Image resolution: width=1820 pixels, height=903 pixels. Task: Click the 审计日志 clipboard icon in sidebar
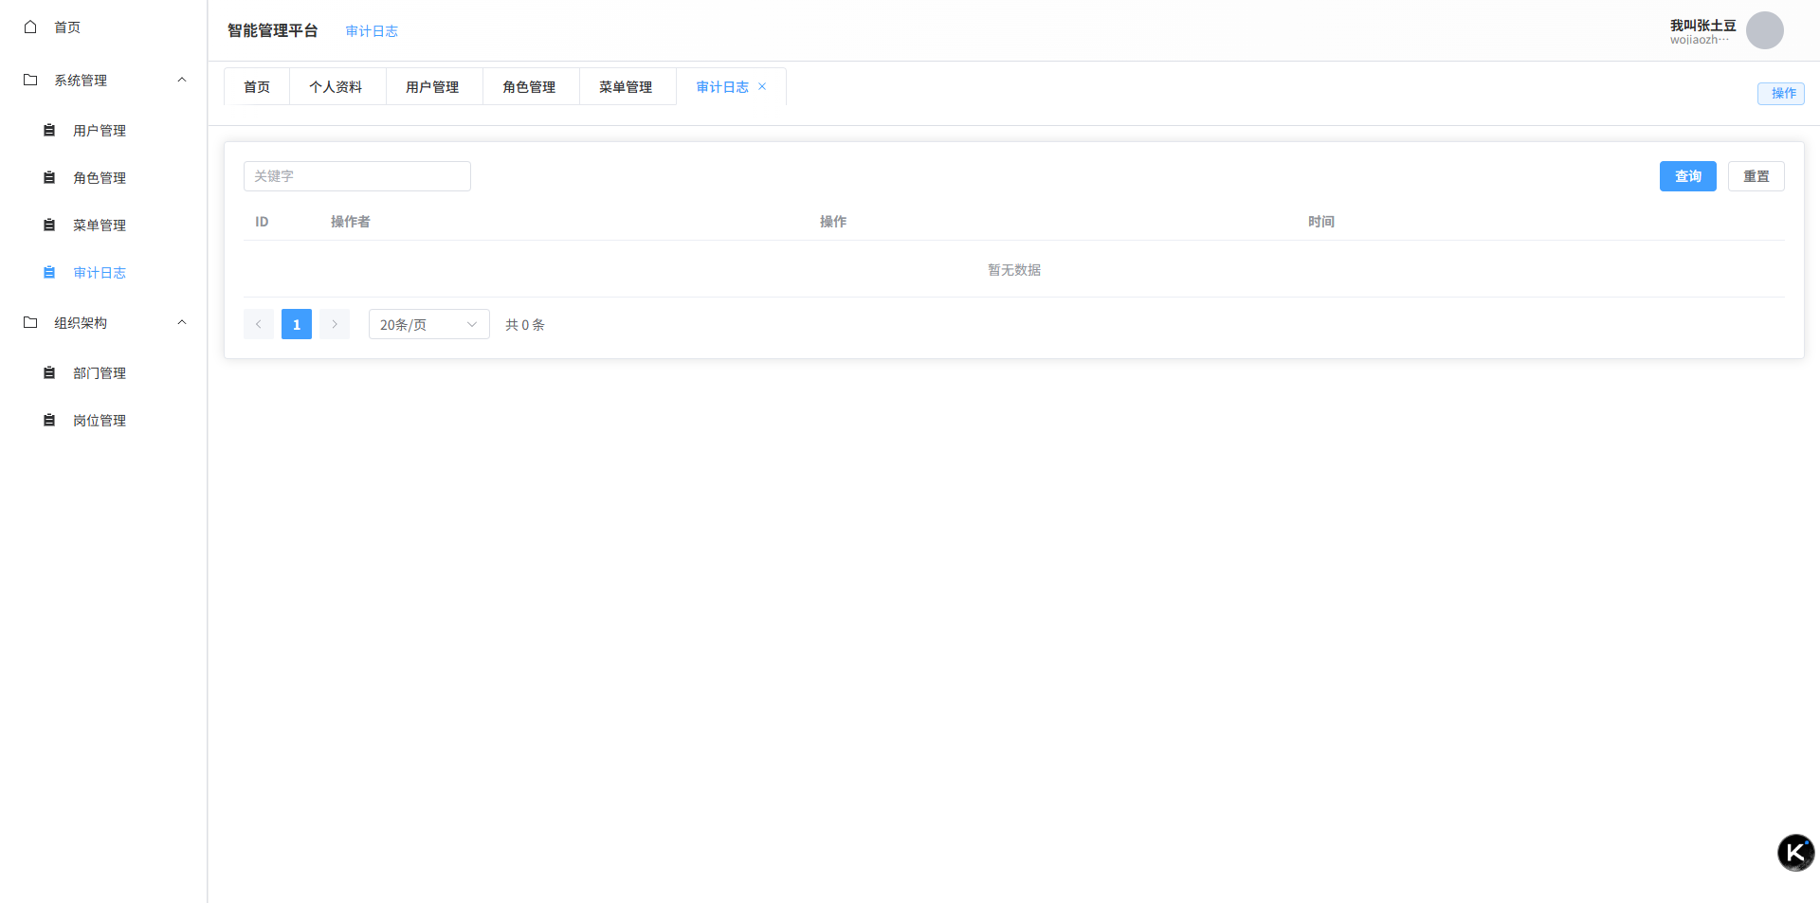click(49, 272)
